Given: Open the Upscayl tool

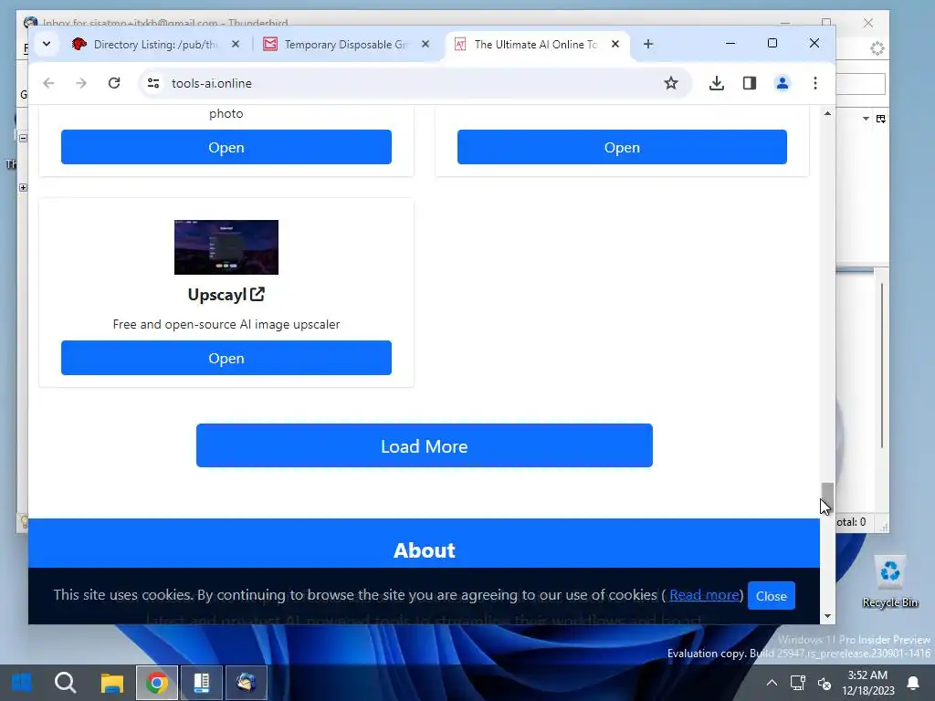Looking at the screenshot, I should 226,358.
